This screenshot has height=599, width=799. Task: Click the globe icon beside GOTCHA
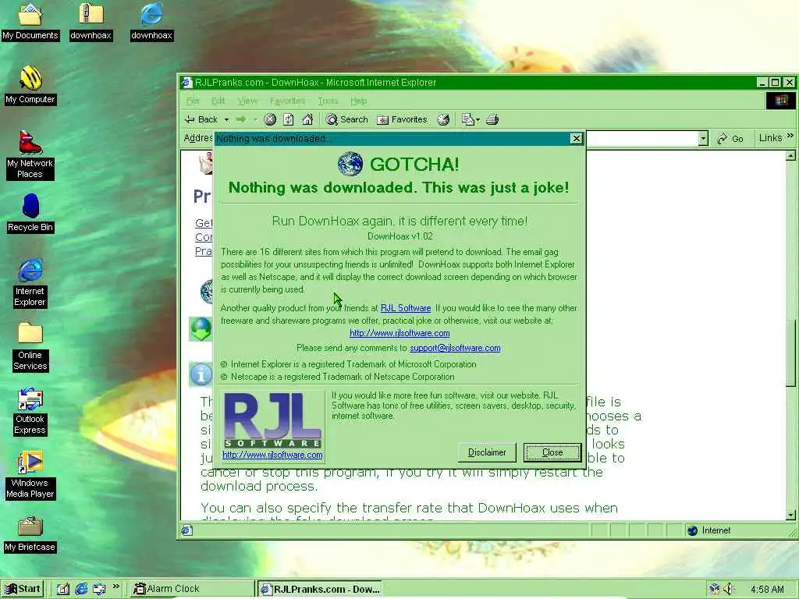(x=350, y=164)
